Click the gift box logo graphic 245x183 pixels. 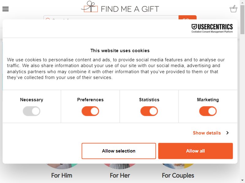[89, 7]
